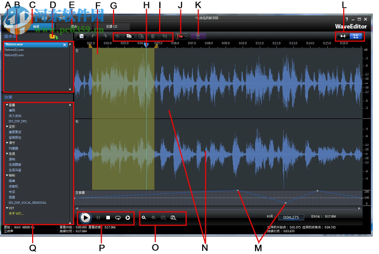The image size is (379, 254).
Task: Click the zoom fit all icon
Action: coord(173,218)
